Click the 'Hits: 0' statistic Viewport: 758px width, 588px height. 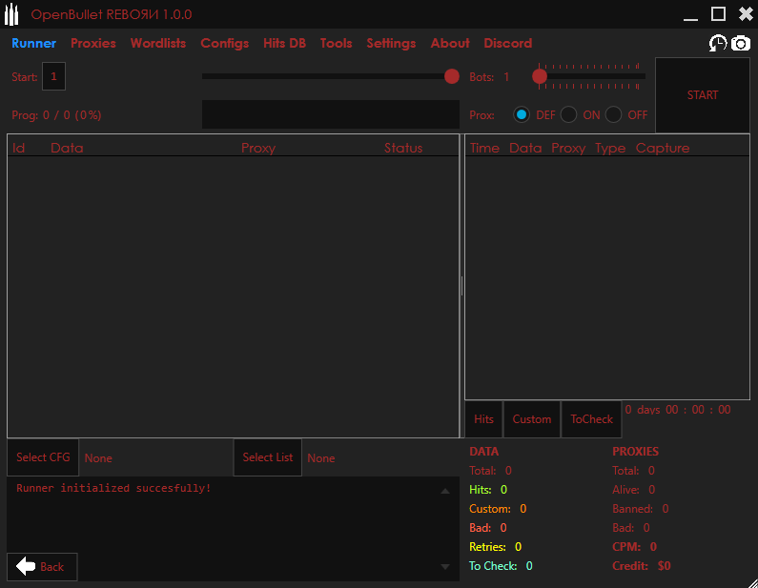point(488,490)
